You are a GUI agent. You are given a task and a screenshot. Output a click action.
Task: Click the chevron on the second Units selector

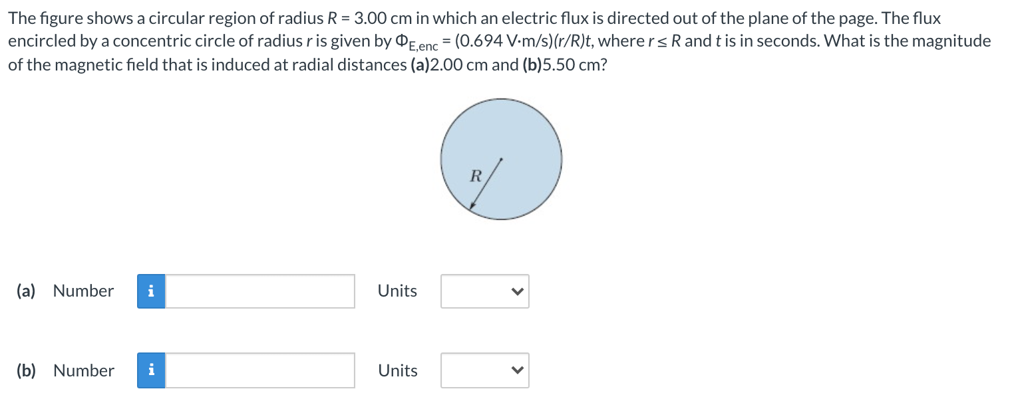518,370
